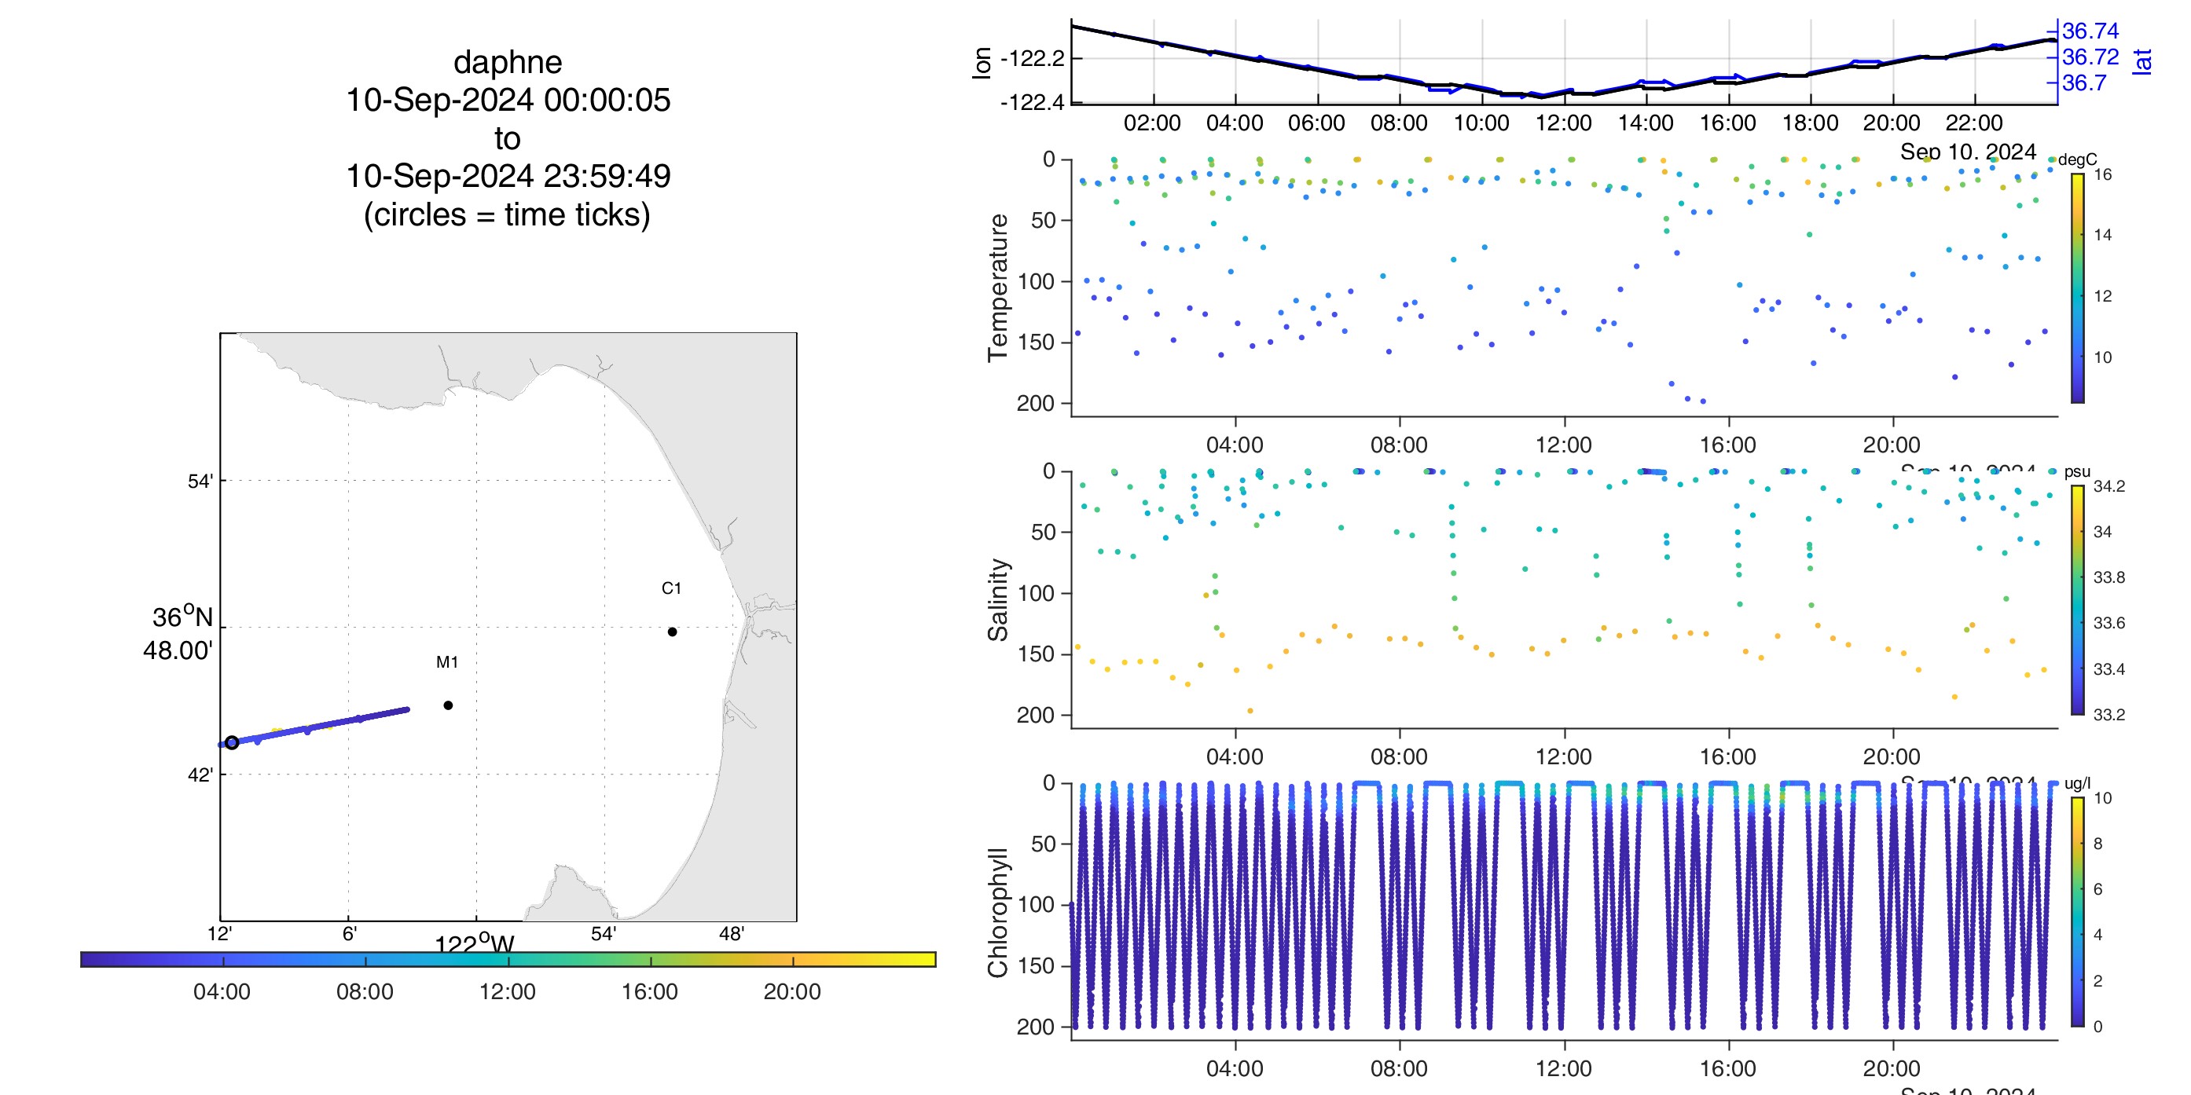This screenshot has height=1095, width=2191.
Task: Click the 12:00 tick on time colorbar
Action: tap(508, 960)
